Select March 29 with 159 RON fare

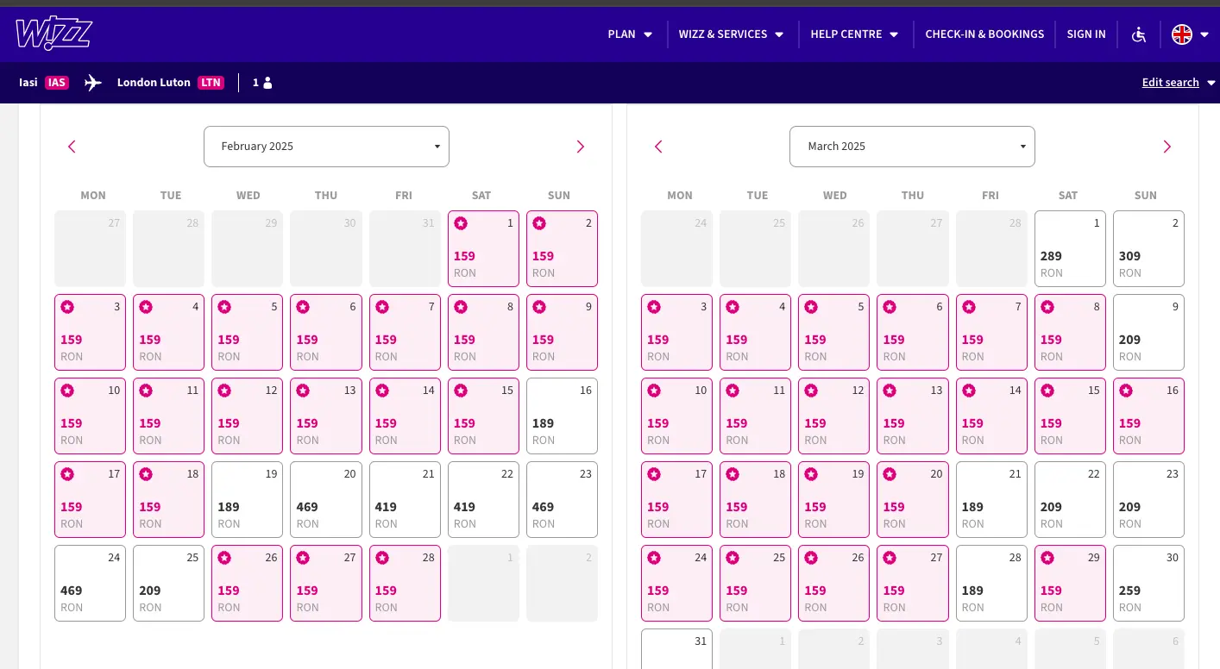coord(1070,583)
